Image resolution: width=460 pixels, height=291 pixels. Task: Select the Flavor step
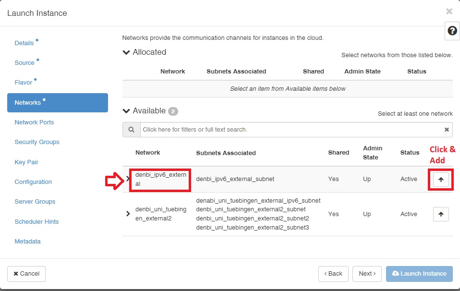[x=24, y=83]
